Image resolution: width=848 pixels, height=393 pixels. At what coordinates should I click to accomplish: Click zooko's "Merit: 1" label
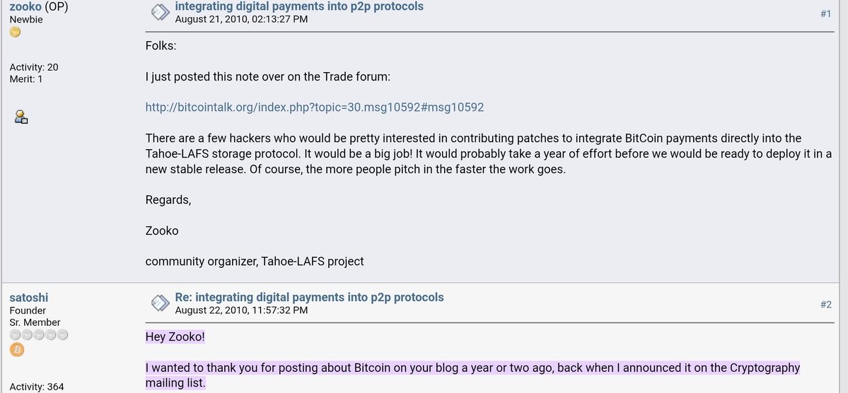click(26, 79)
